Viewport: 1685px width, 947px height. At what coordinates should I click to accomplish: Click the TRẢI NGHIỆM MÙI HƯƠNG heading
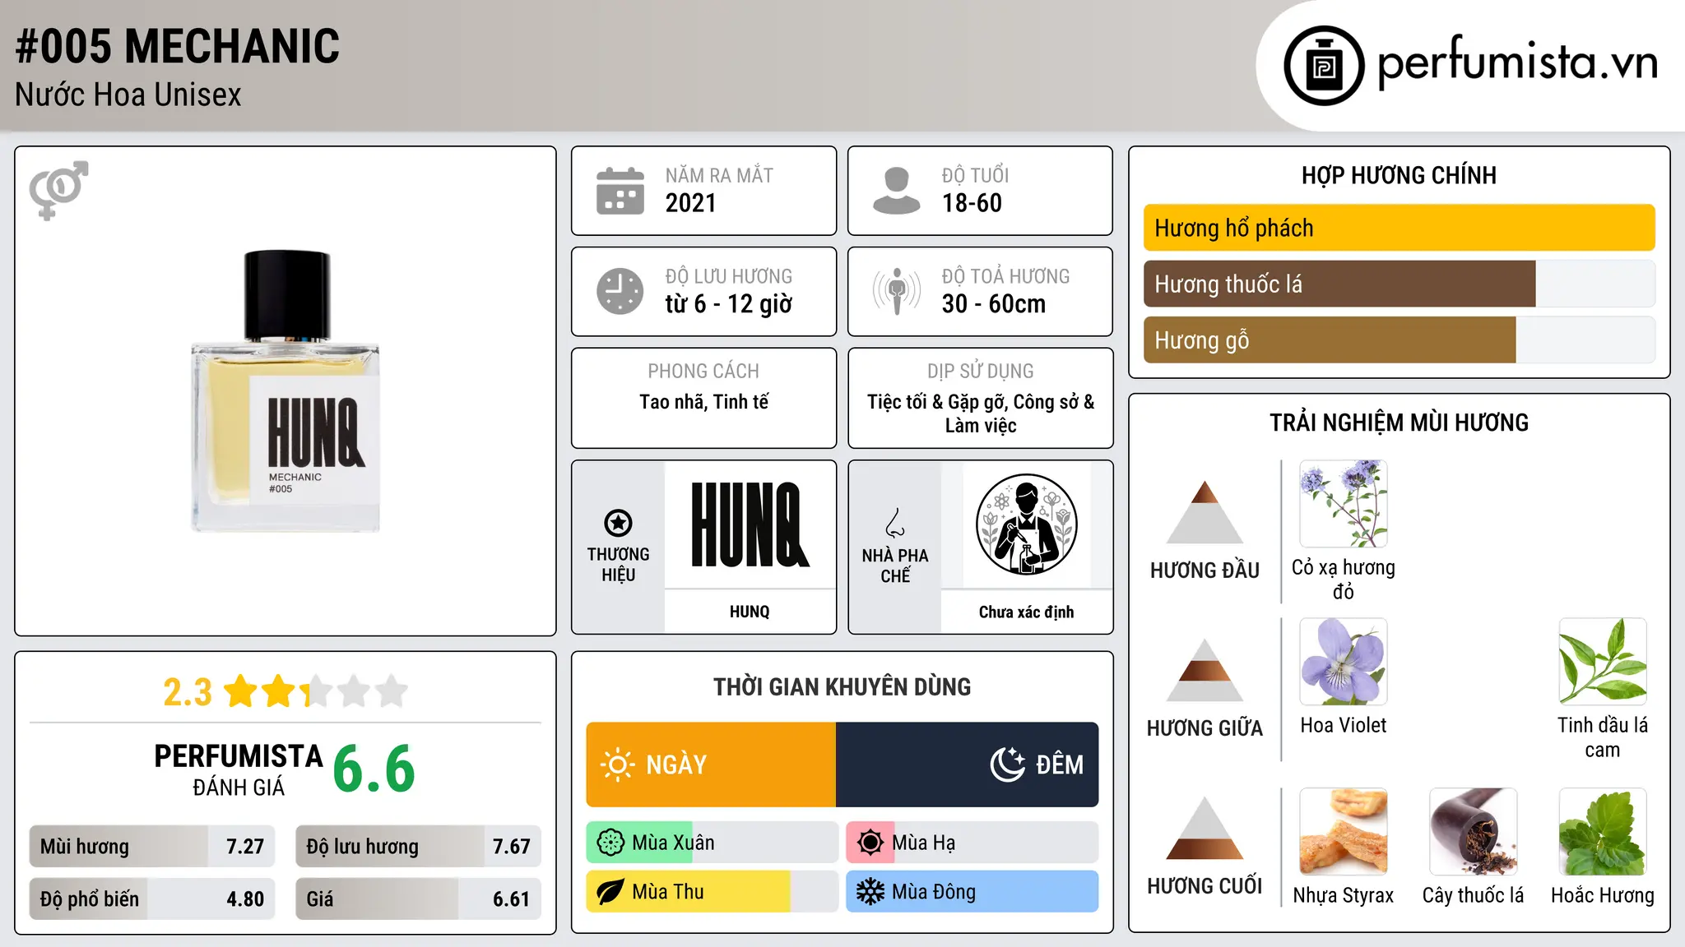click(1399, 423)
